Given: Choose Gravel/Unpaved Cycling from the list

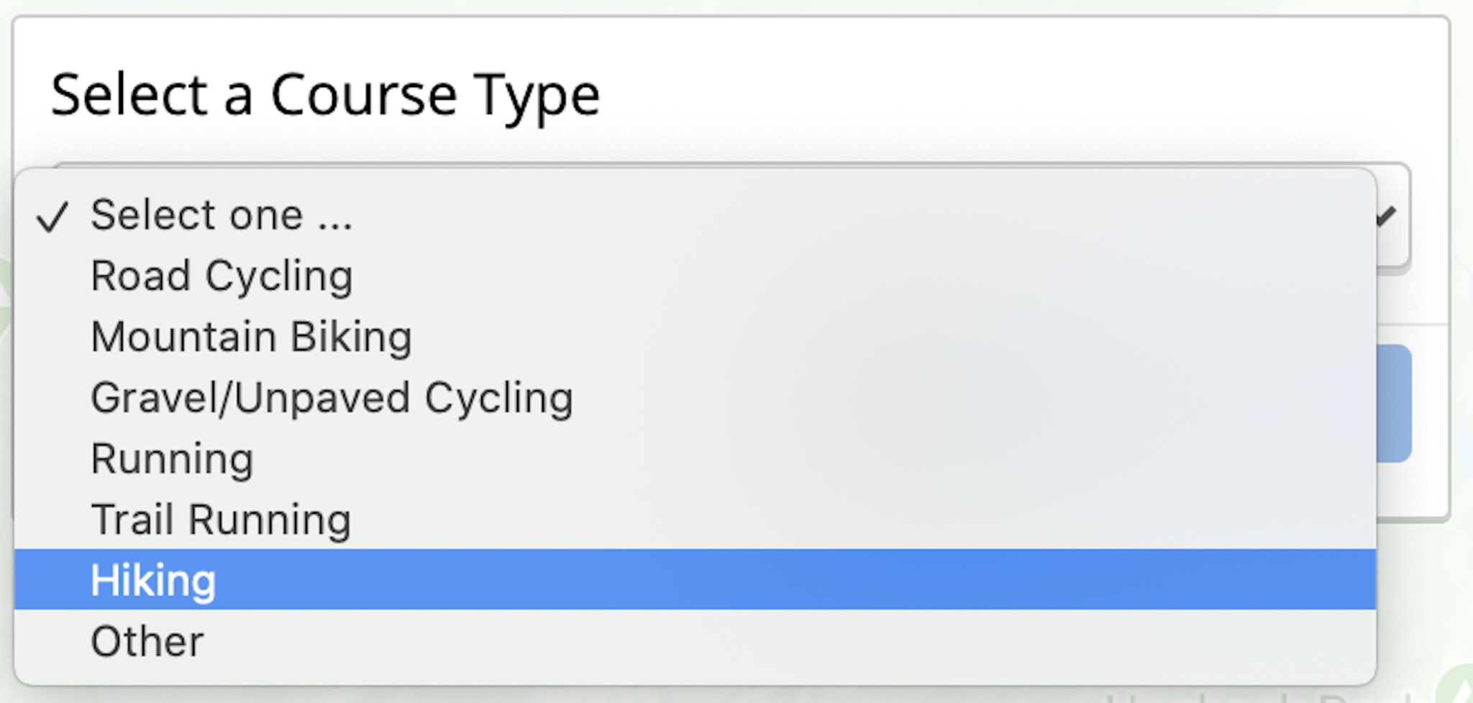Looking at the screenshot, I should 331,396.
